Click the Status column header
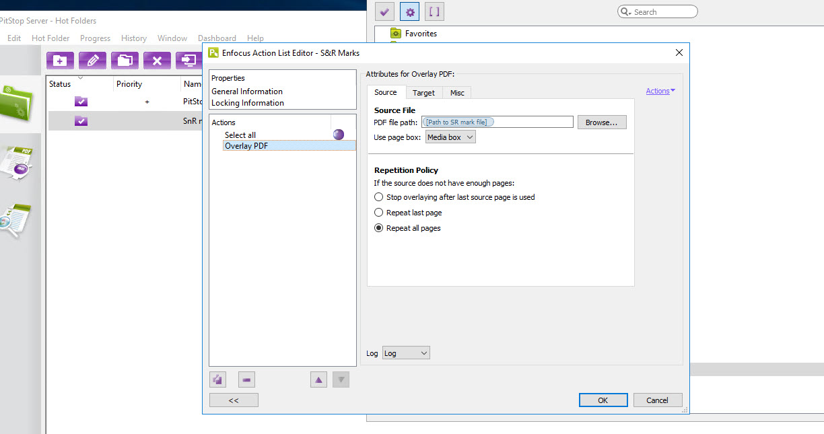The height and width of the screenshot is (434, 824). click(x=60, y=84)
